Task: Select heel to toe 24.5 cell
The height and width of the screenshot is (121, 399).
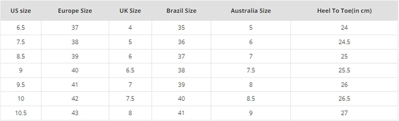Action: tap(344, 42)
